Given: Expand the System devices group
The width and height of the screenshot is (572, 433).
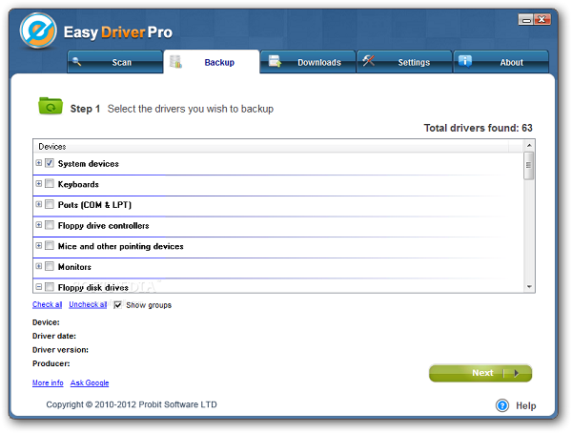Looking at the screenshot, I should [39, 163].
